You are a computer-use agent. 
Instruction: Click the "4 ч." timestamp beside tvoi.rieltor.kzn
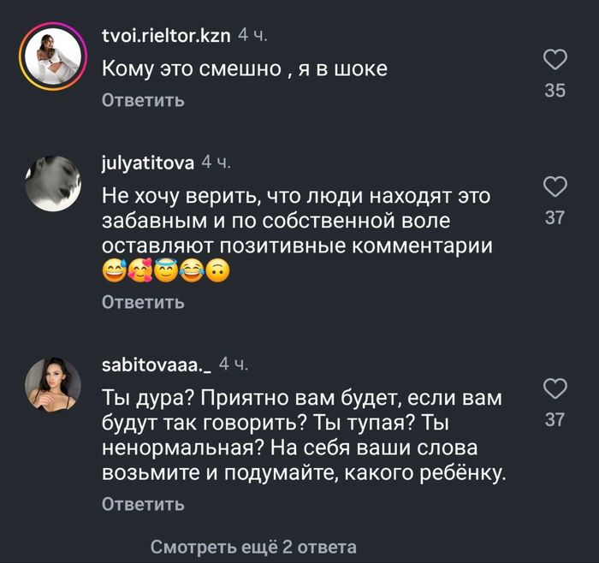253,36
